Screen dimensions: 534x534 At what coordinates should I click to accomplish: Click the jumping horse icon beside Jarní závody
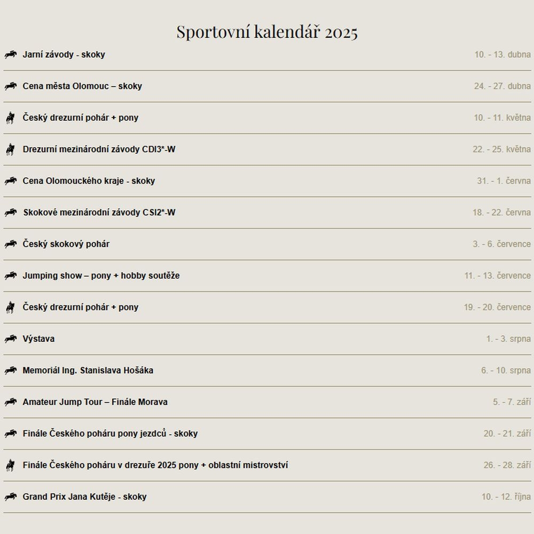tap(11, 54)
